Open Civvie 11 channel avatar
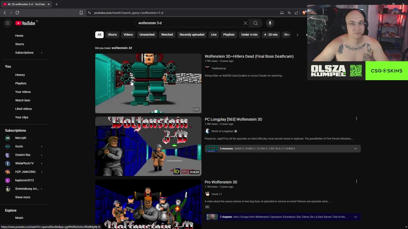This screenshot has width=408, height=229. 208,194
